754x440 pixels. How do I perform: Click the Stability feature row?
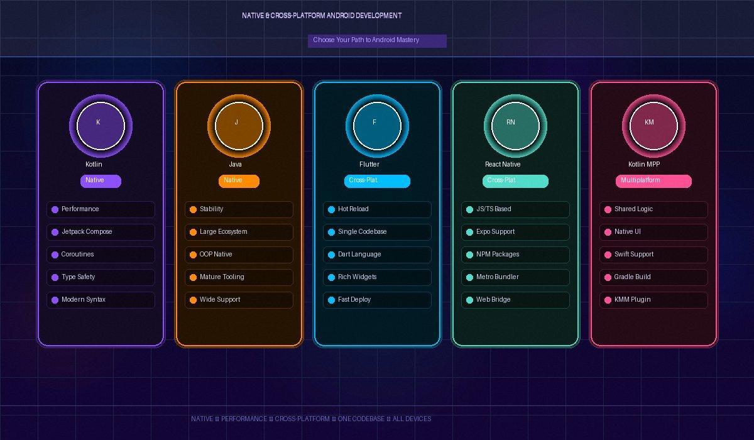click(239, 209)
